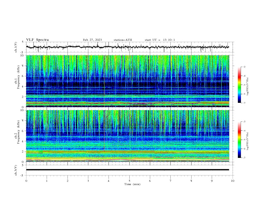Click the ch.2 colorbar 'log(PSD)(V²/Hz)' label
The height and width of the screenshot is (203, 262).
247,141
